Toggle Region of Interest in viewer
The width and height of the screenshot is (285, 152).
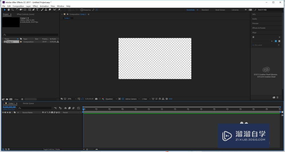(x=119, y=99)
